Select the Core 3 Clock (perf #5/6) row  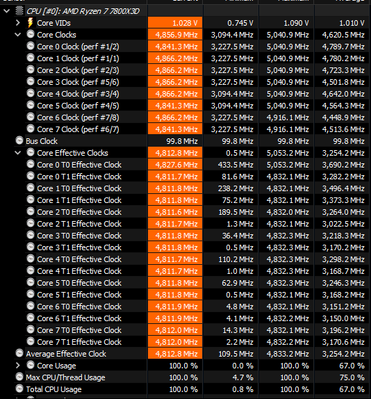pyautogui.click(x=78, y=82)
